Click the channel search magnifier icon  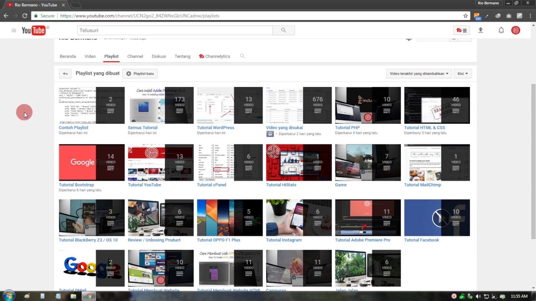[242, 56]
